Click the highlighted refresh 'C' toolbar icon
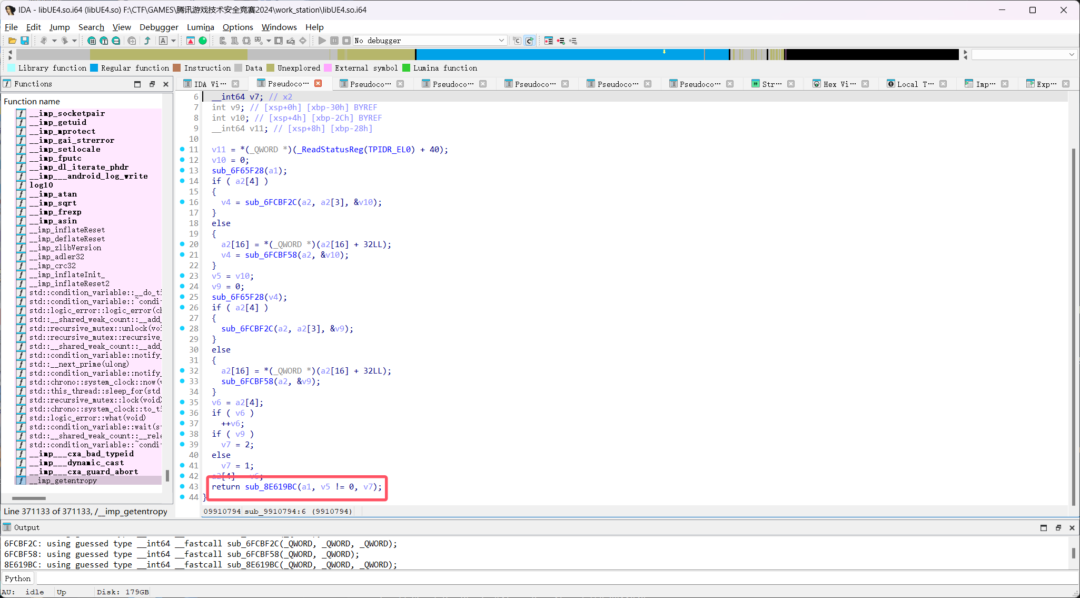 529,41
